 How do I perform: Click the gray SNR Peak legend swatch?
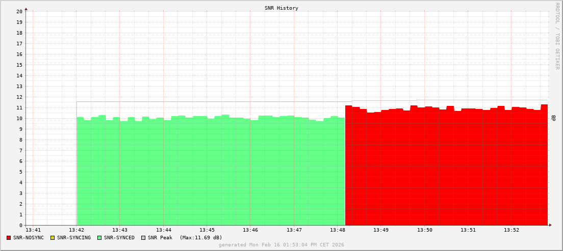143,238
